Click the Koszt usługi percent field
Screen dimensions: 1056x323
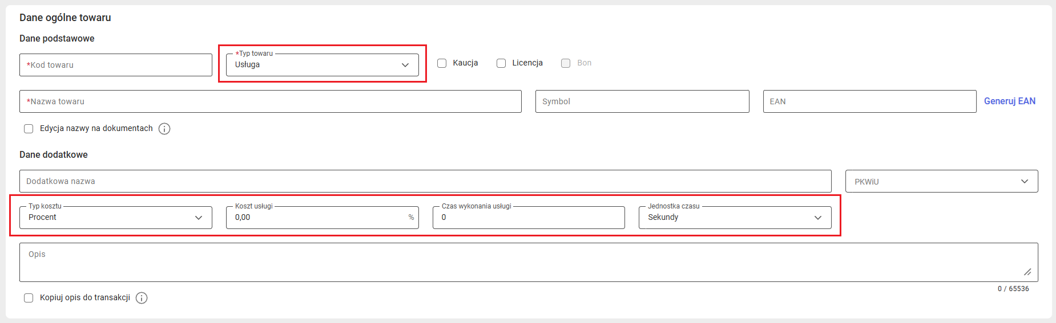point(317,218)
